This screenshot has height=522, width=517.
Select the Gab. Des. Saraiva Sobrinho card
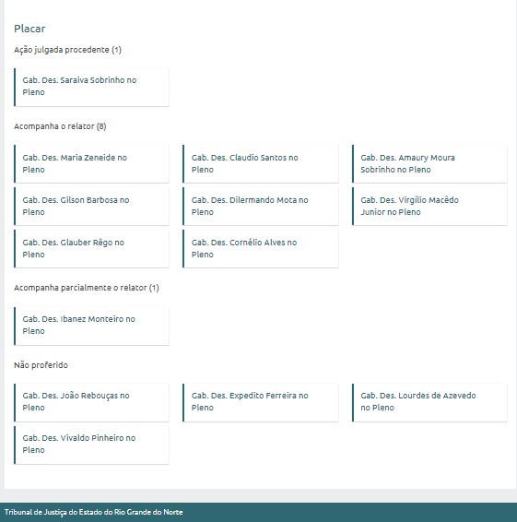[x=91, y=88]
